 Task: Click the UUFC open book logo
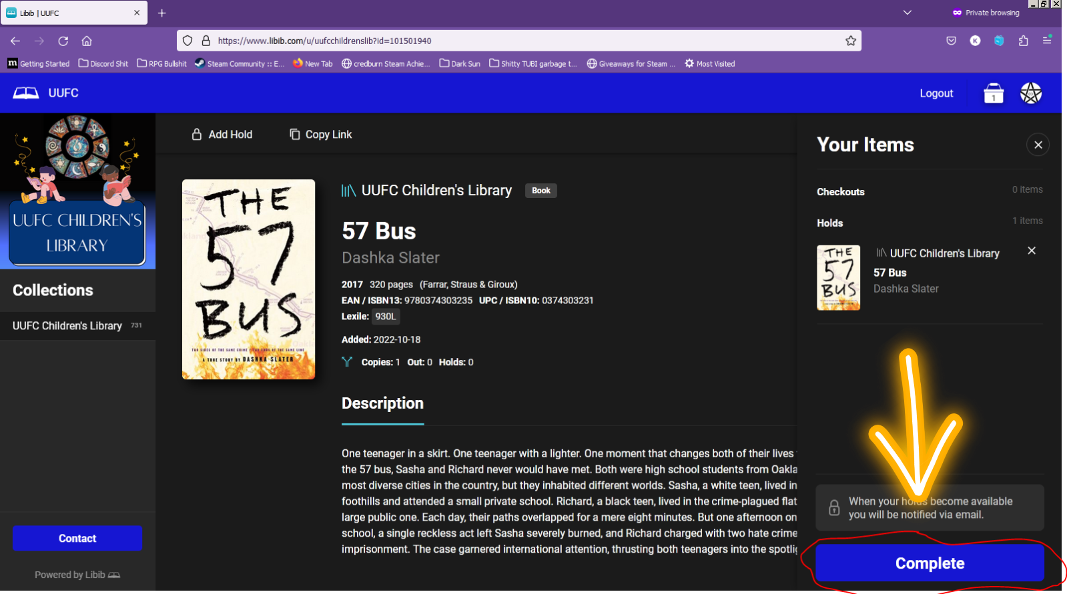tap(26, 93)
